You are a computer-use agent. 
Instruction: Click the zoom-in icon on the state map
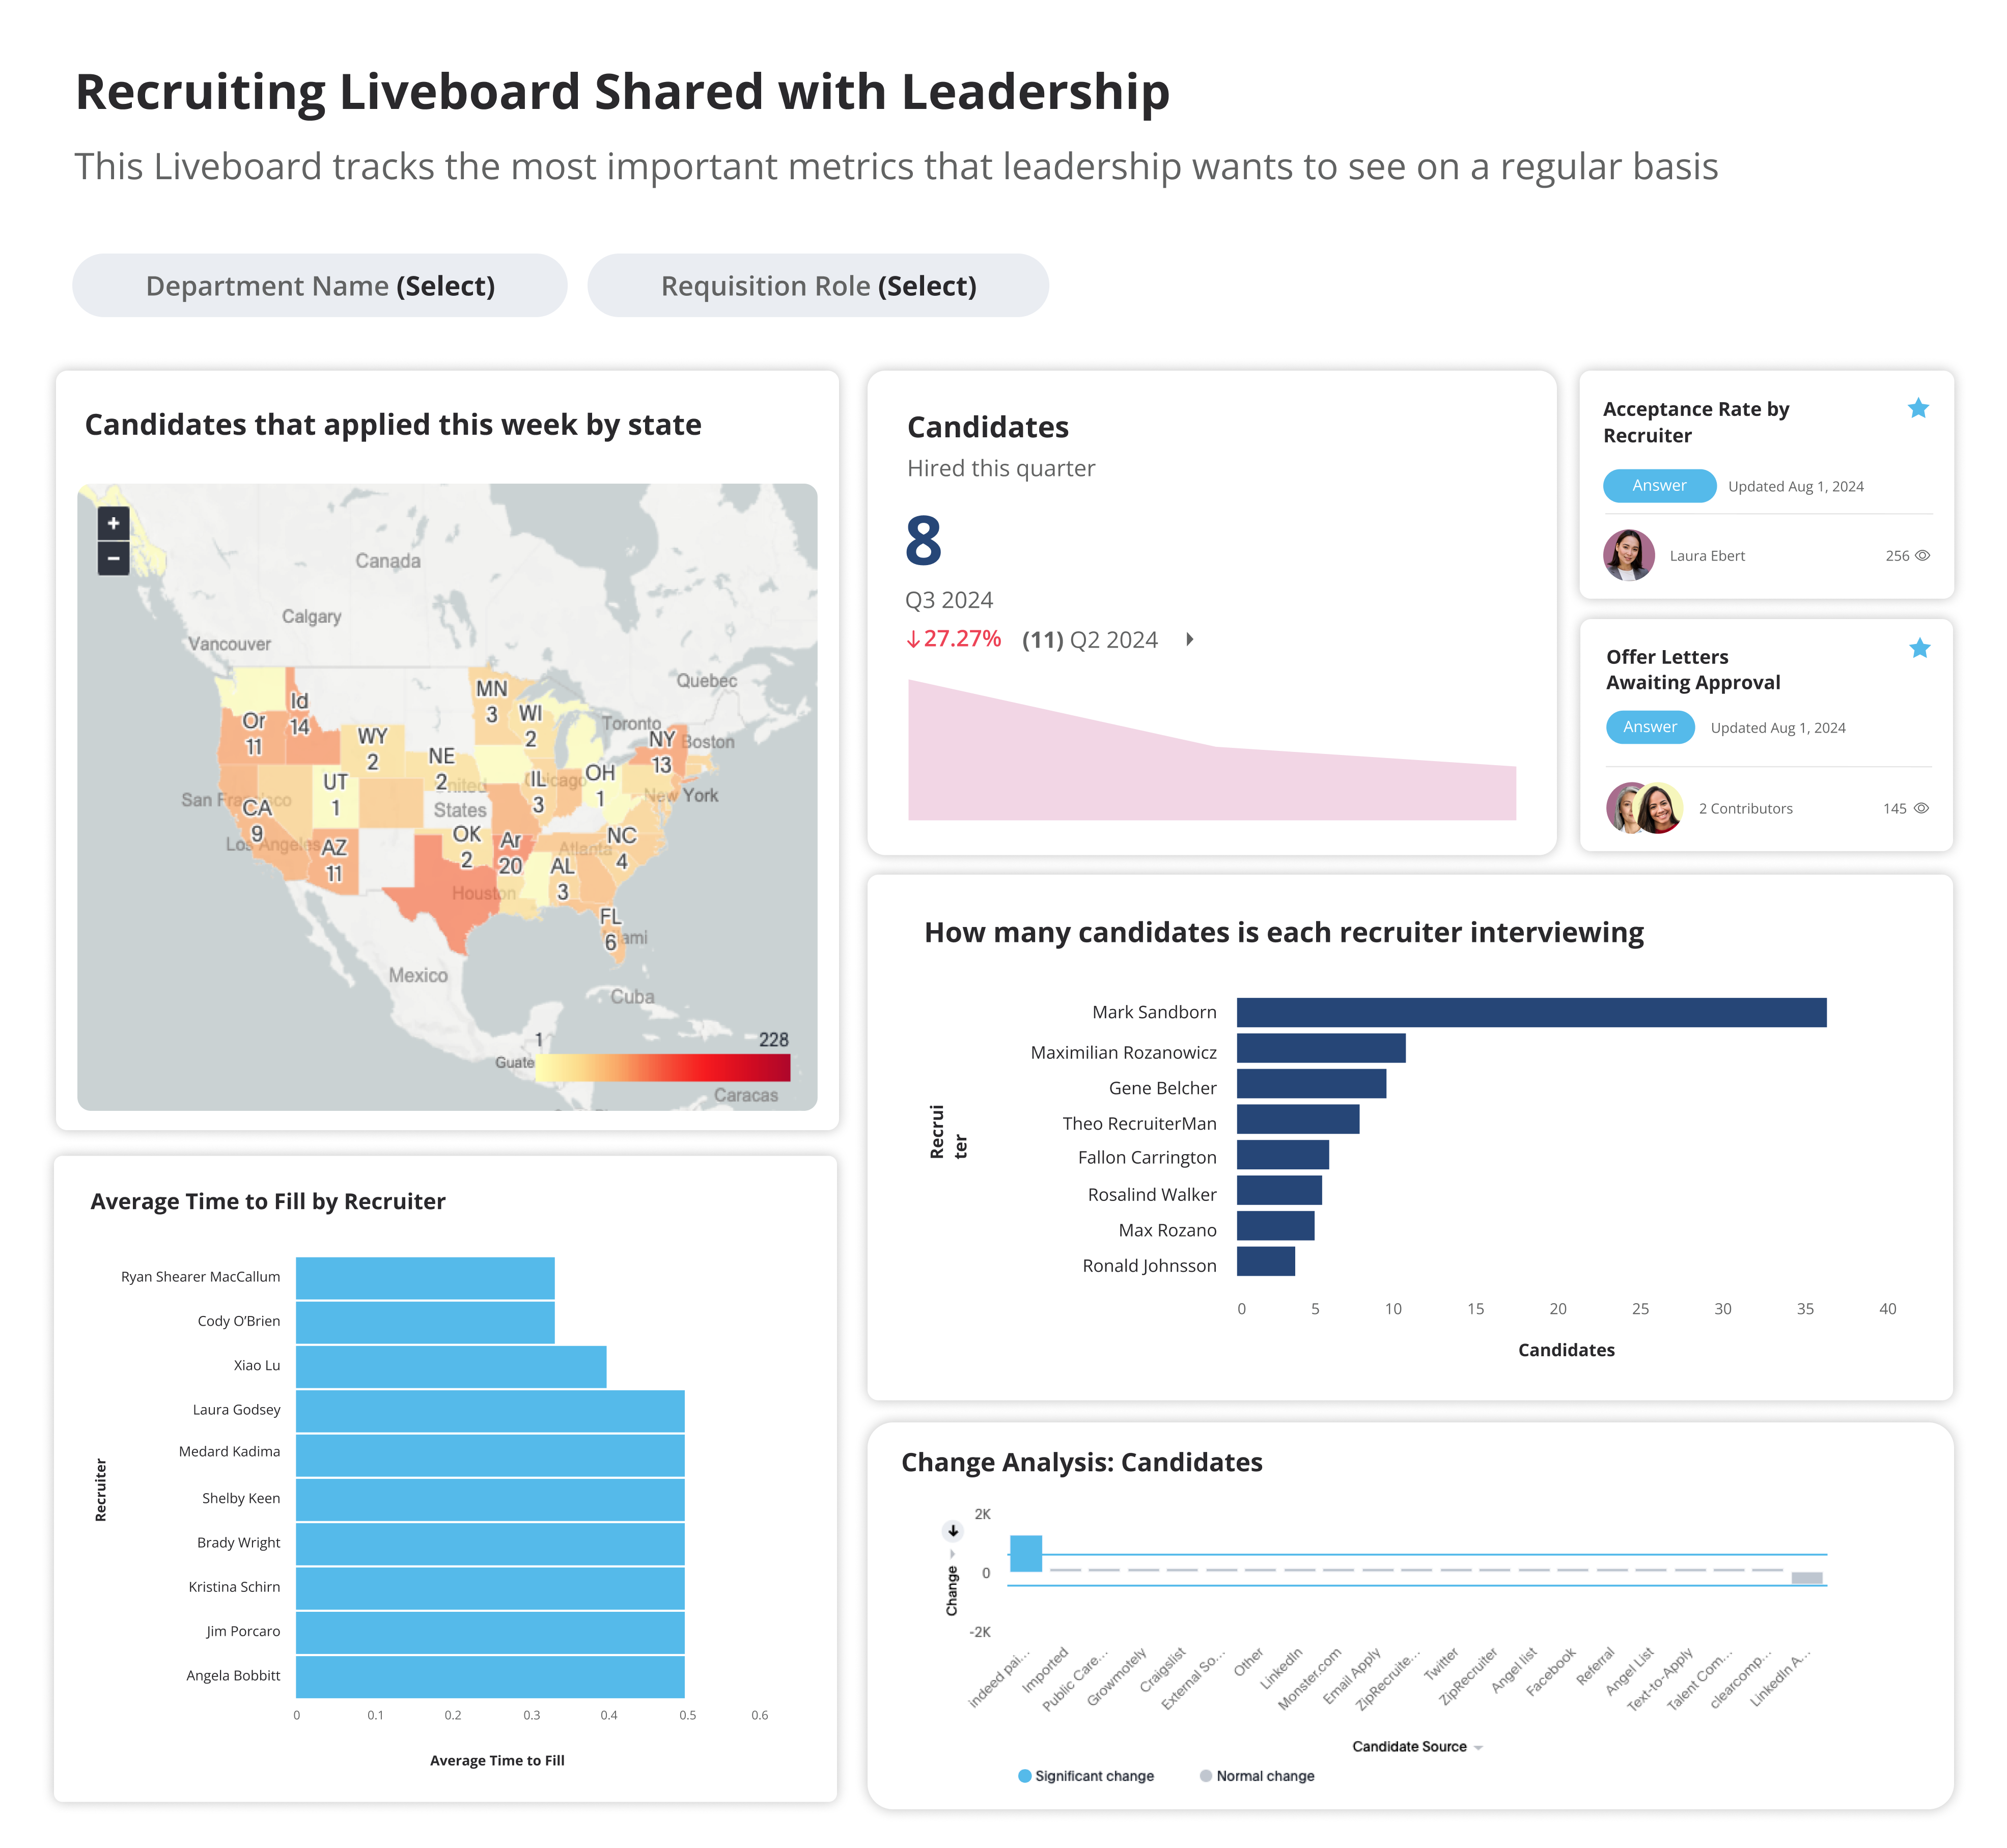pyautogui.click(x=114, y=524)
